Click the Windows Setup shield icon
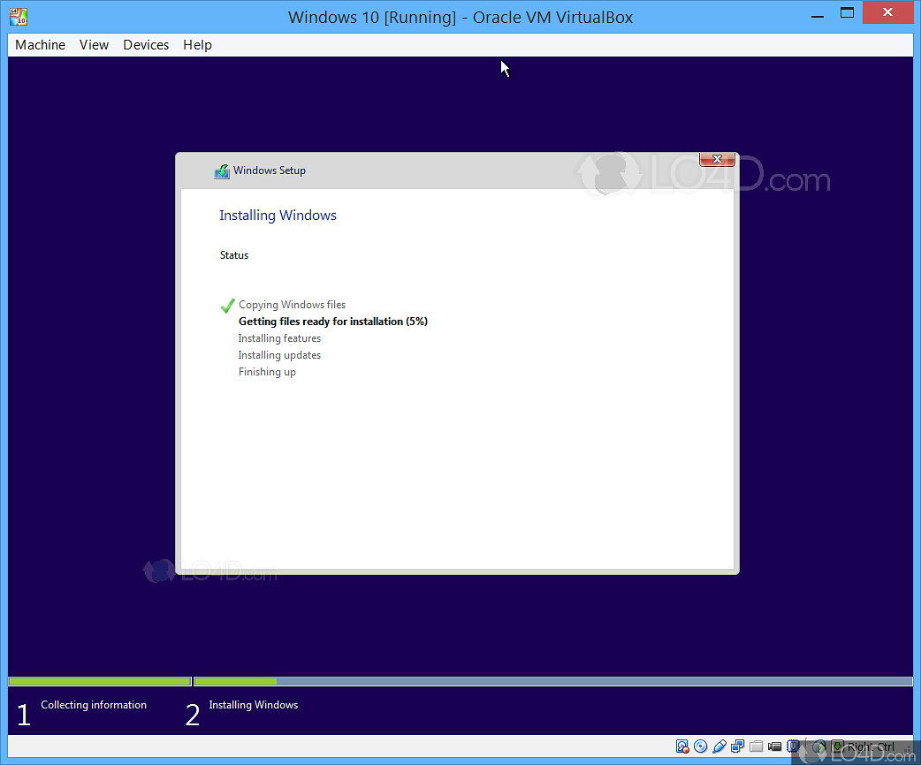This screenshot has height=765, width=921. coord(221,170)
